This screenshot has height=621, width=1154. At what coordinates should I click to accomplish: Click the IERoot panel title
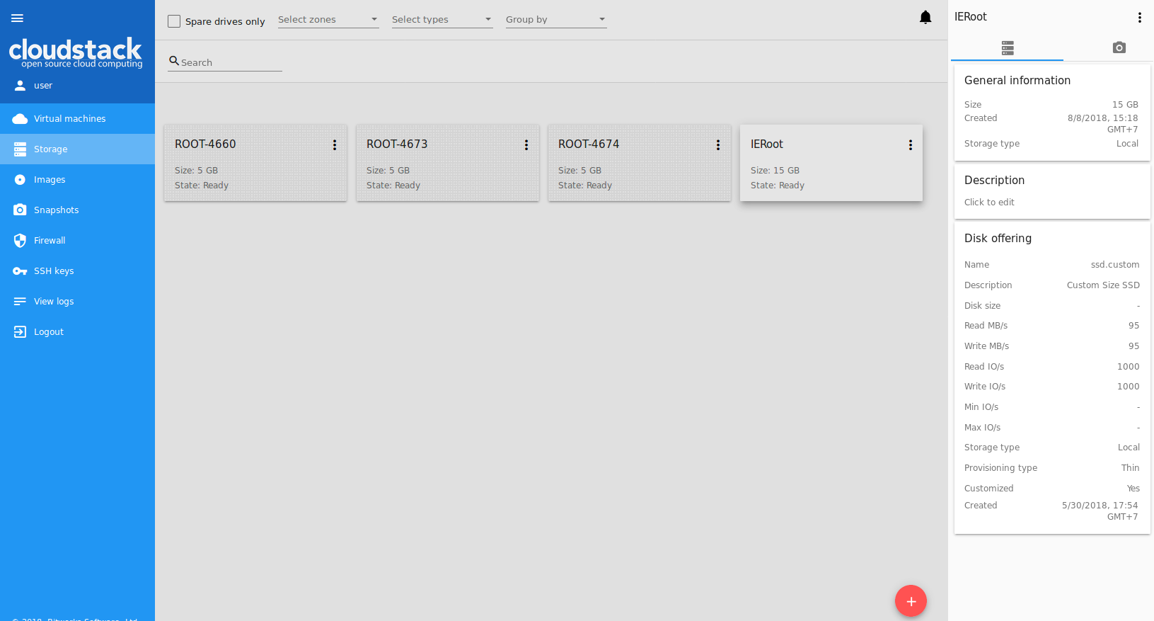[970, 17]
